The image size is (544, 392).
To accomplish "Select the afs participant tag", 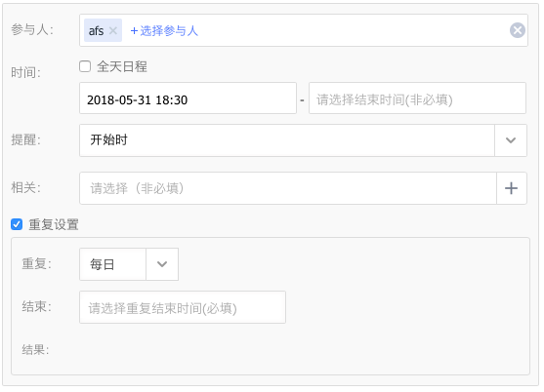I will coord(96,31).
